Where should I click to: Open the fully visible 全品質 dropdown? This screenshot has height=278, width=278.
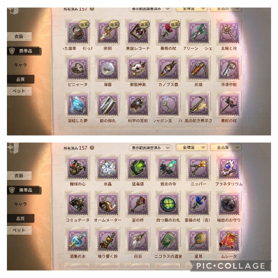pyautogui.click(x=226, y=147)
